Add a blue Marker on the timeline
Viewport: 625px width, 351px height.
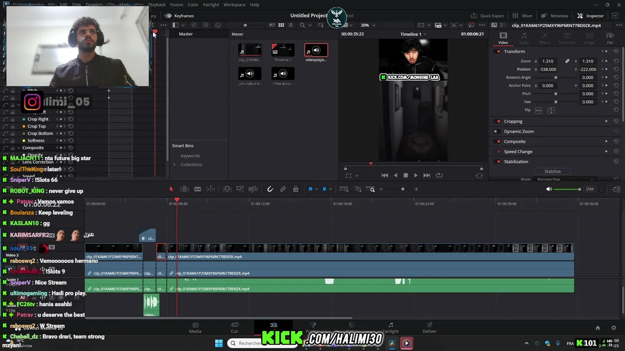coord(324,189)
